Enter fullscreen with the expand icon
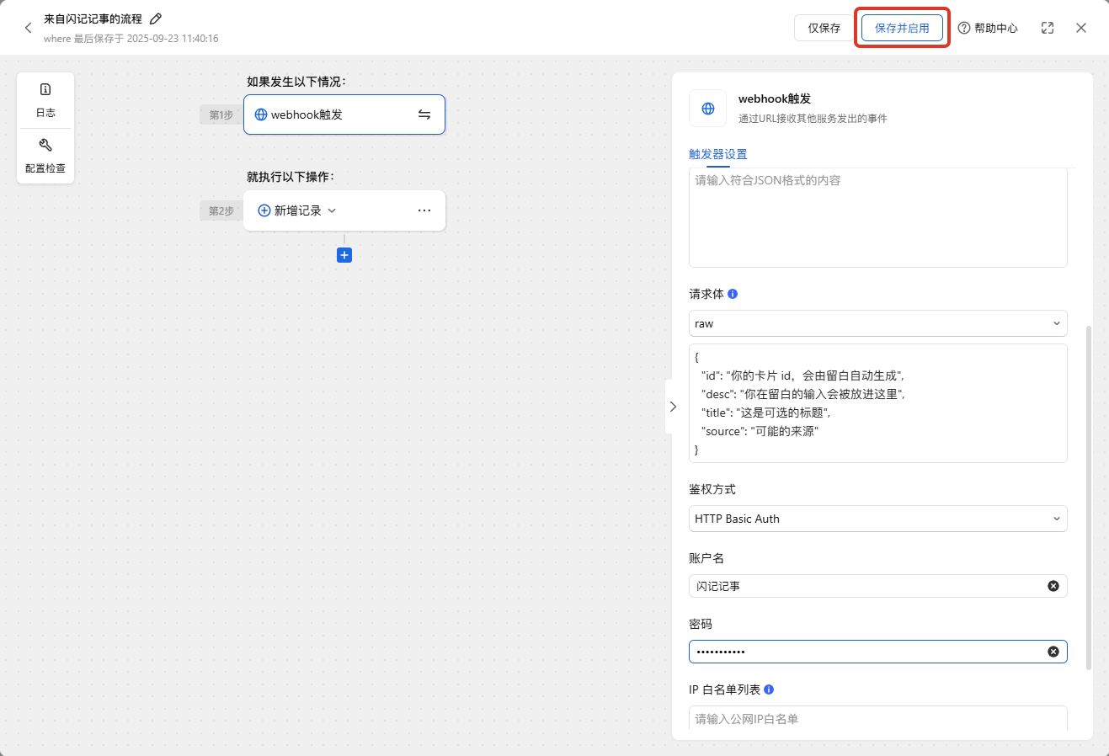 tap(1047, 27)
